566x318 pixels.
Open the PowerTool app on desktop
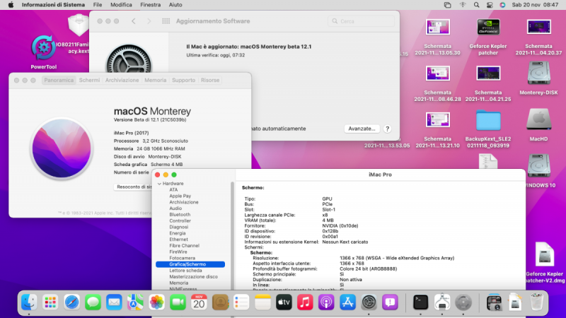44,49
